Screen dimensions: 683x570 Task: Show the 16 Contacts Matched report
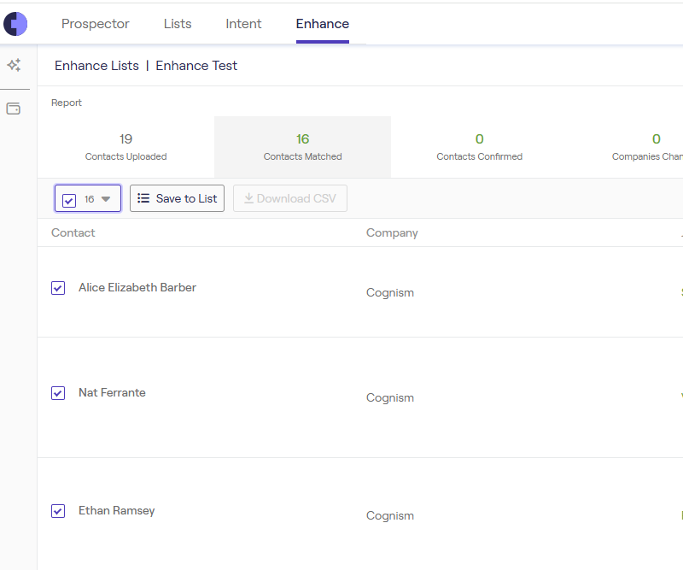point(303,147)
